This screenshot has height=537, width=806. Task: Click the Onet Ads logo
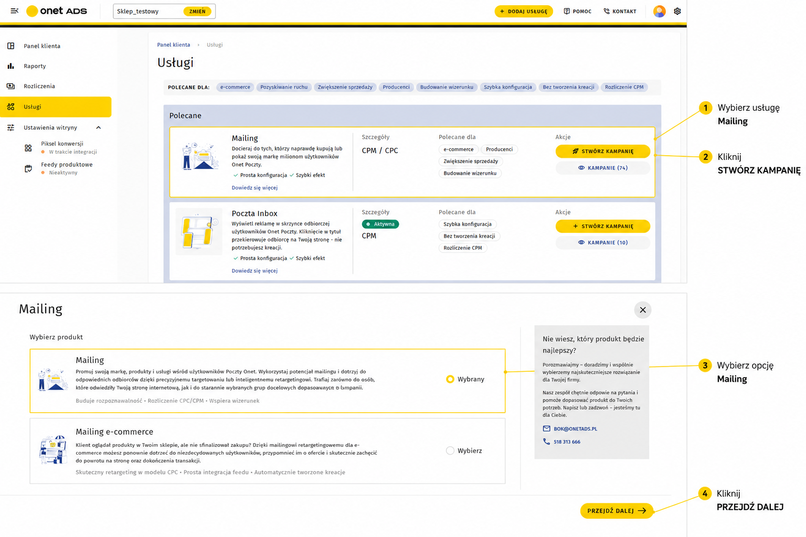click(57, 11)
